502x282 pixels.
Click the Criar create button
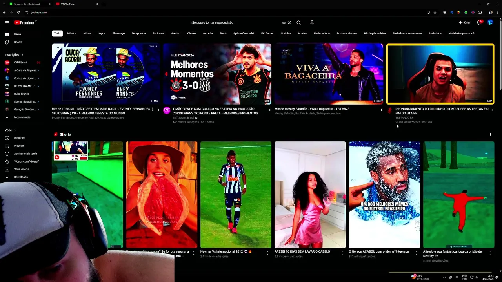point(464,23)
